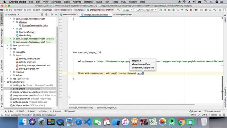The height and width of the screenshot is (128, 227).
Task: Open Finder from the dock
Action: pyautogui.click(x=23, y=122)
